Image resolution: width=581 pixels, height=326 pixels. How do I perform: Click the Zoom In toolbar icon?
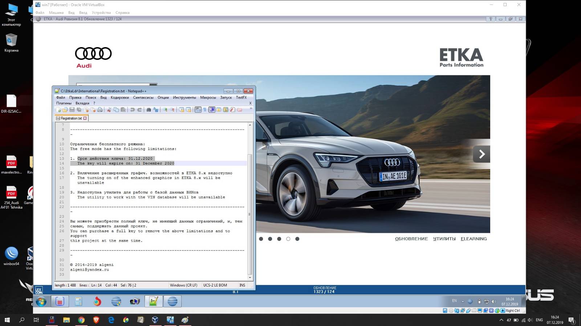coord(165,110)
